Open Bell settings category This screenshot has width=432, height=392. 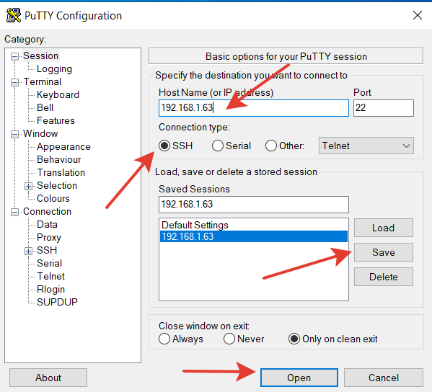(45, 107)
